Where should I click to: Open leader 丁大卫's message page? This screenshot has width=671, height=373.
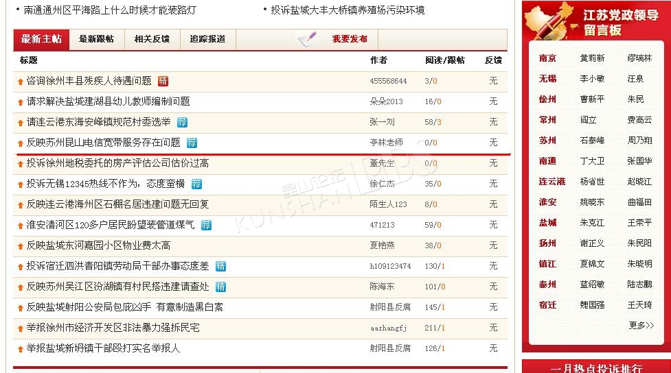tap(592, 160)
